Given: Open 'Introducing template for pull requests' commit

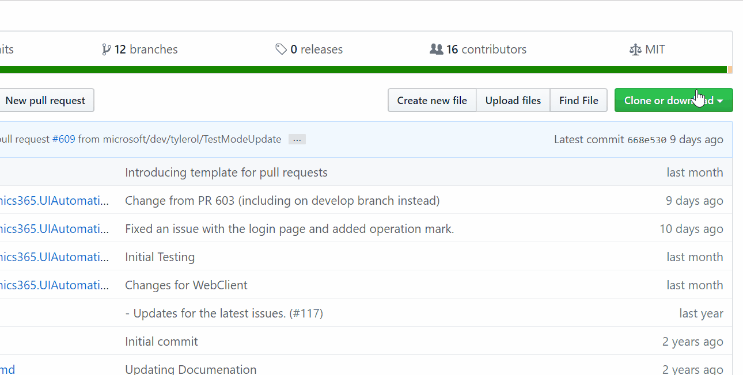Looking at the screenshot, I should pos(226,173).
